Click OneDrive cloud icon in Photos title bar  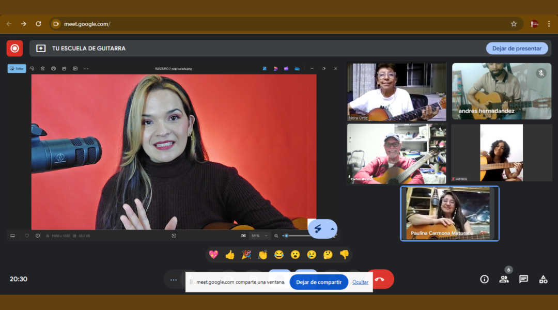coord(297,69)
